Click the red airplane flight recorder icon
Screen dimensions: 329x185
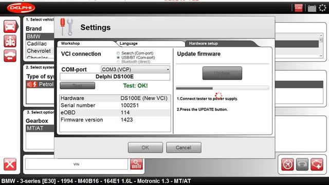(287, 164)
